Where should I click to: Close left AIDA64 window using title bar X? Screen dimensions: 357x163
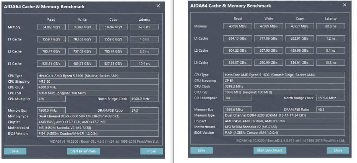[x=158, y=6]
